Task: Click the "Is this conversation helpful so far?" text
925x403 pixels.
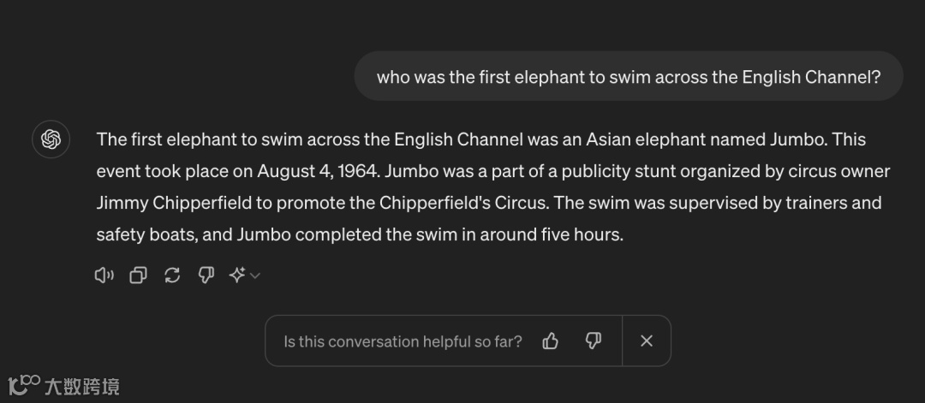Action: point(403,341)
